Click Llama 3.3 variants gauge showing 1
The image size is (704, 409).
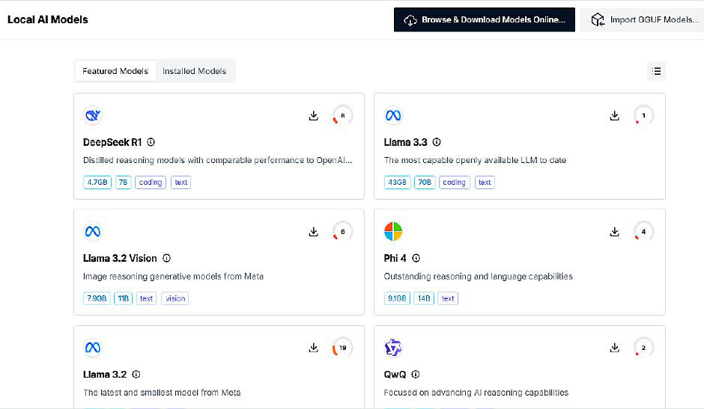point(643,115)
